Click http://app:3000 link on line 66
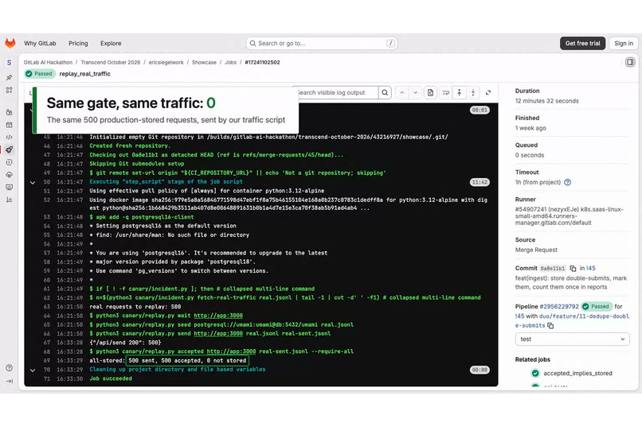642x427 pixels. (x=217, y=334)
